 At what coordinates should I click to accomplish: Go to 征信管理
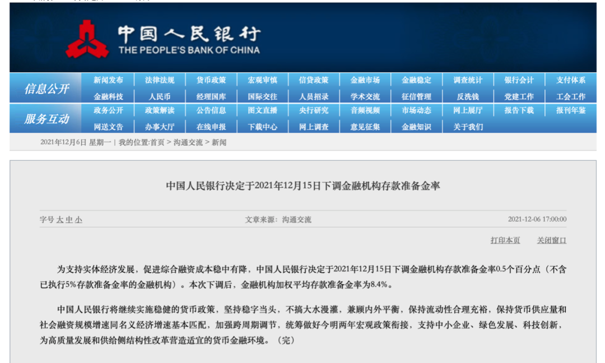click(x=416, y=97)
